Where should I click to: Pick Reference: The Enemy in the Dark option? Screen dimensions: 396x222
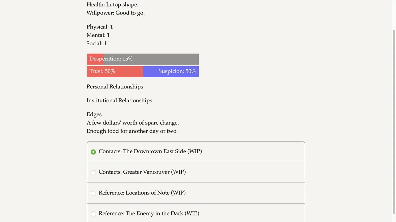93,214
